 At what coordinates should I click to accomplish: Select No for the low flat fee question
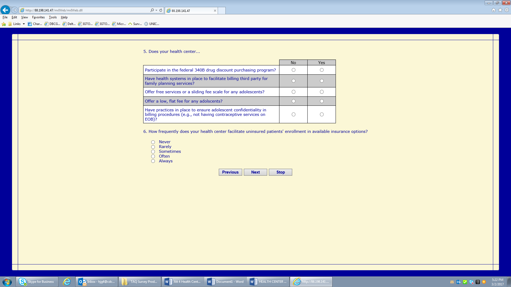click(x=293, y=101)
